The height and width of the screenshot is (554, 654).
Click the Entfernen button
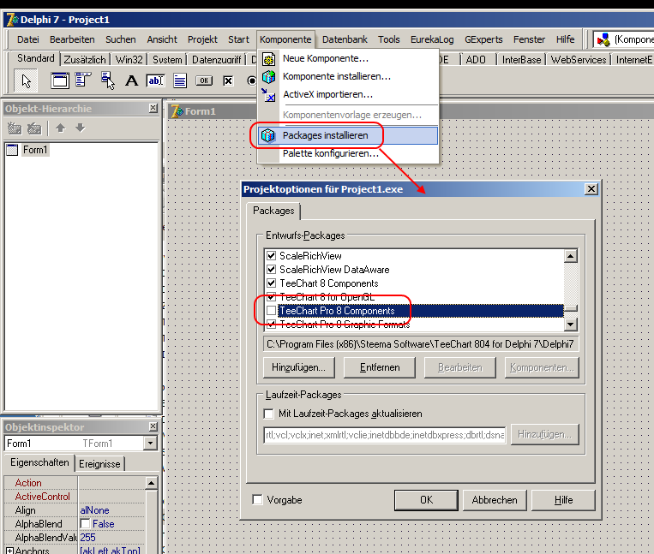(380, 367)
